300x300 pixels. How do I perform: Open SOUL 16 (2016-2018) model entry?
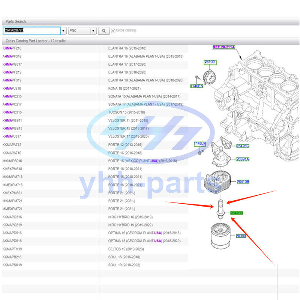124,257
